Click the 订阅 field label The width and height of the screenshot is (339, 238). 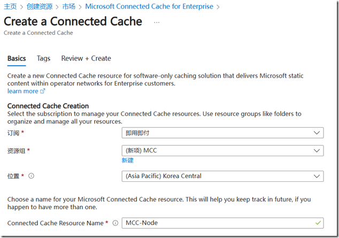click(x=13, y=133)
